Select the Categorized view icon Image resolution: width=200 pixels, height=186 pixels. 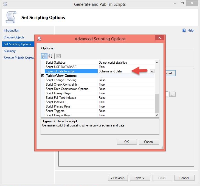(x=44, y=56)
